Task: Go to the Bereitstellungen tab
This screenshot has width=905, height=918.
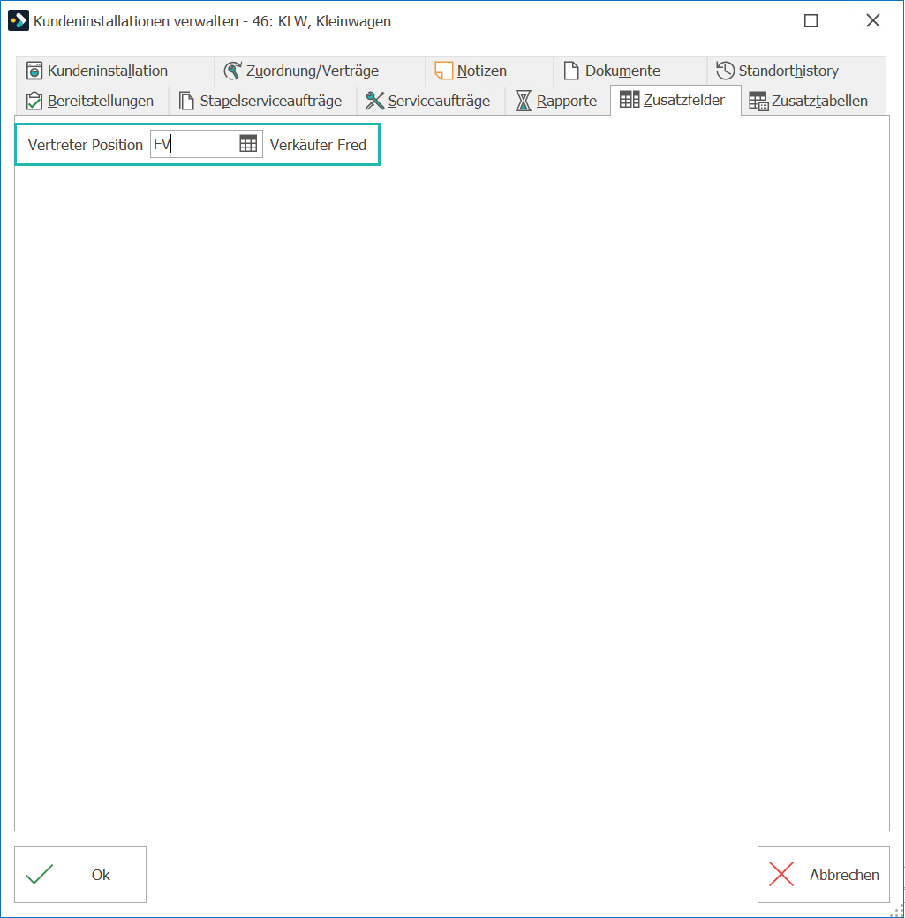Action: tap(92, 101)
